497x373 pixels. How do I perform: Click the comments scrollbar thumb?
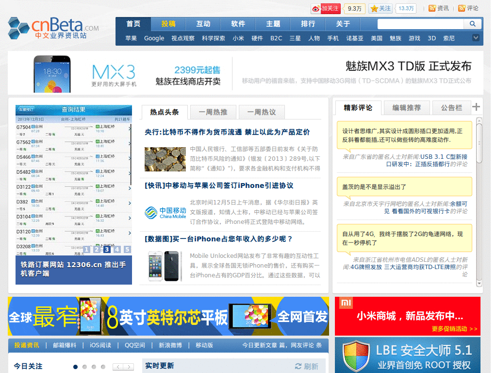pyautogui.click(x=479, y=143)
